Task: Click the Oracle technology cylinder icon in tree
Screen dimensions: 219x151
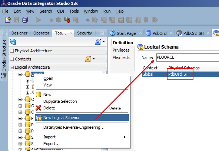Action: pos(28,74)
